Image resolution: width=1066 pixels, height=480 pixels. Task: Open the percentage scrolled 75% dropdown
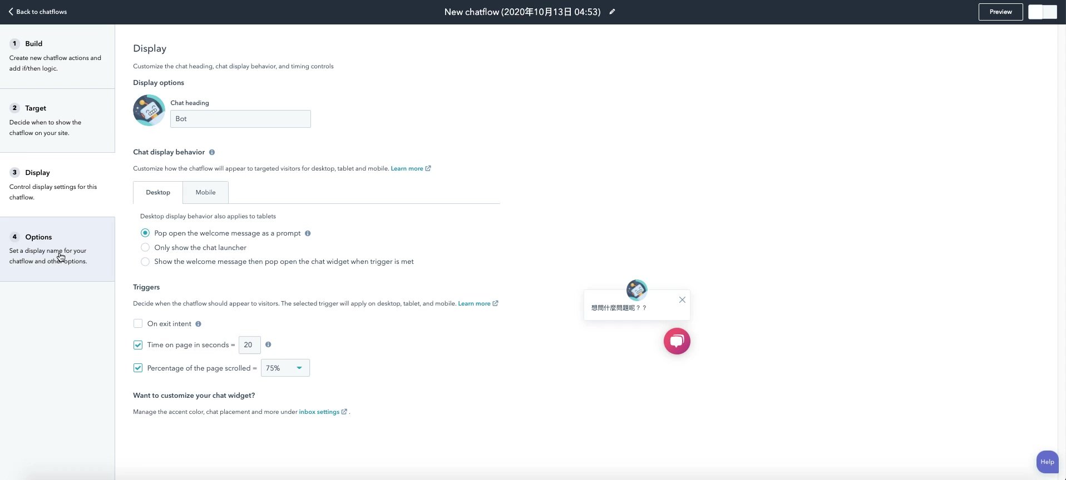pyautogui.click(x=285, y=368)
